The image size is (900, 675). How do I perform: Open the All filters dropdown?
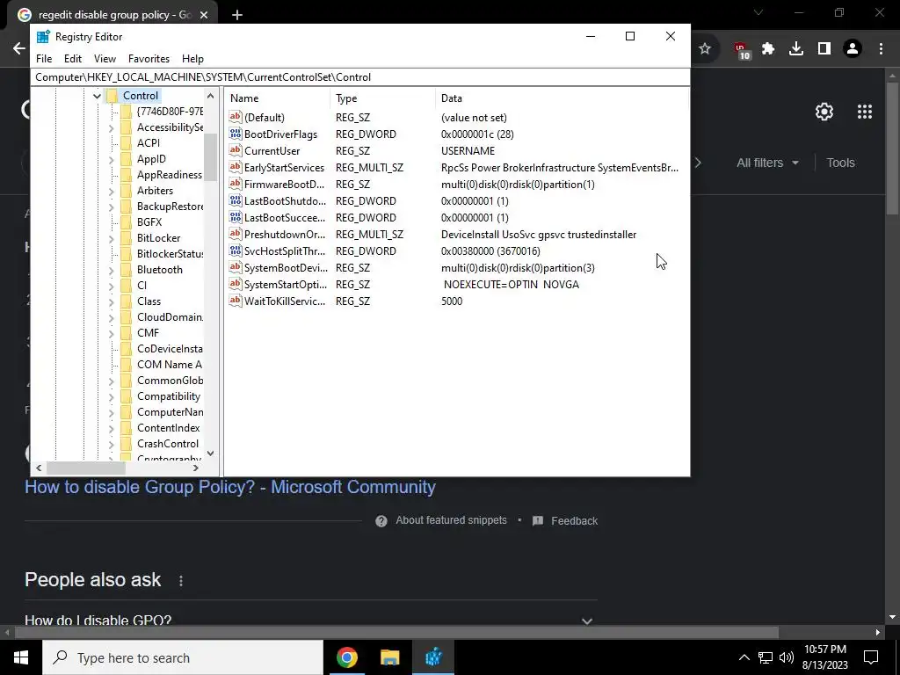pos(767,163)
